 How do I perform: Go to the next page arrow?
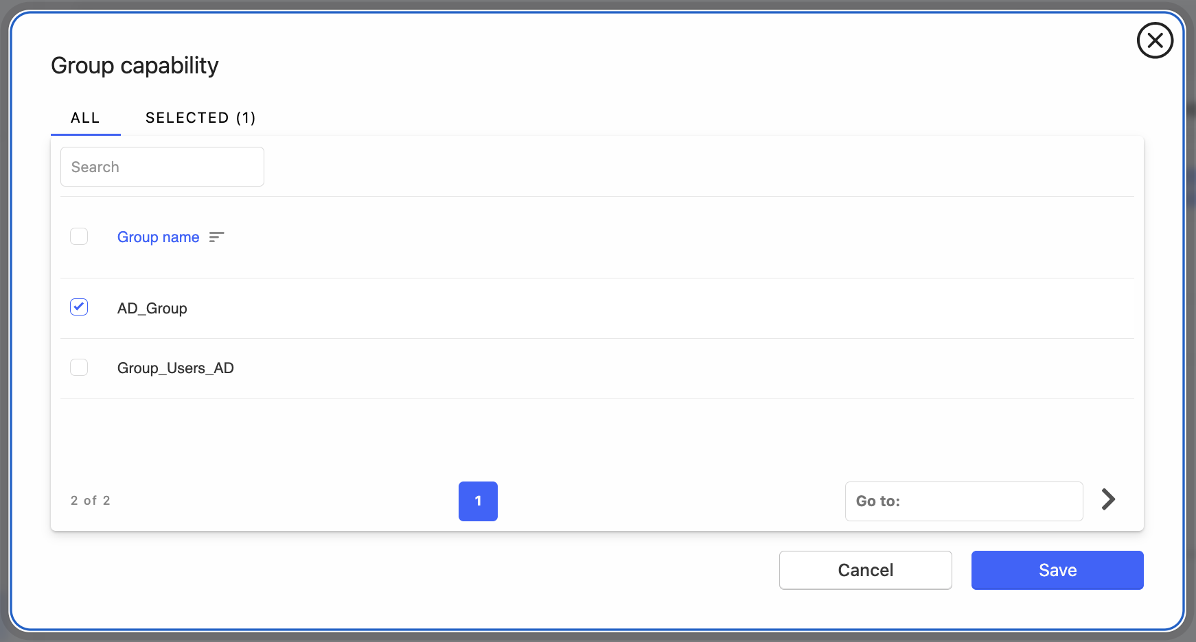coord(1108,499)
